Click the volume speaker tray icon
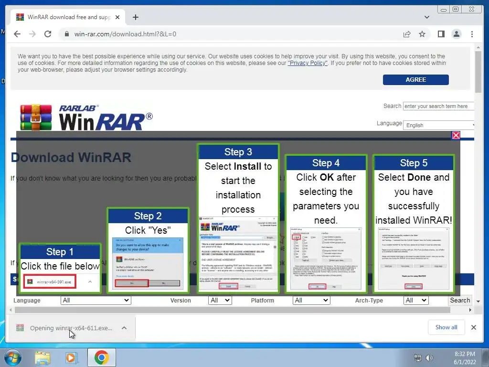 coord(429,358)
